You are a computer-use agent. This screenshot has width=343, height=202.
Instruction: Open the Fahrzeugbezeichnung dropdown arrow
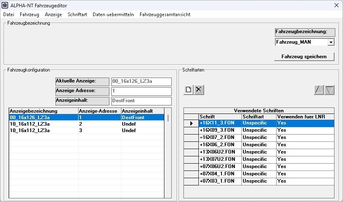coord(331,42)
